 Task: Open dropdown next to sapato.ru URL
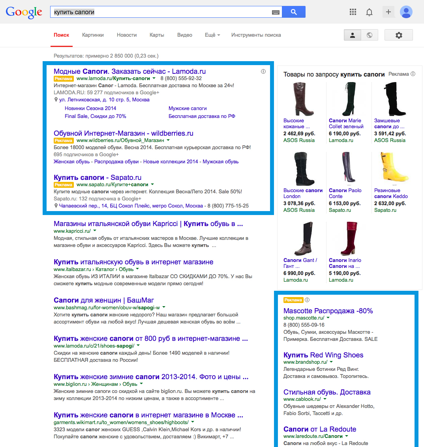coord(152,184)
